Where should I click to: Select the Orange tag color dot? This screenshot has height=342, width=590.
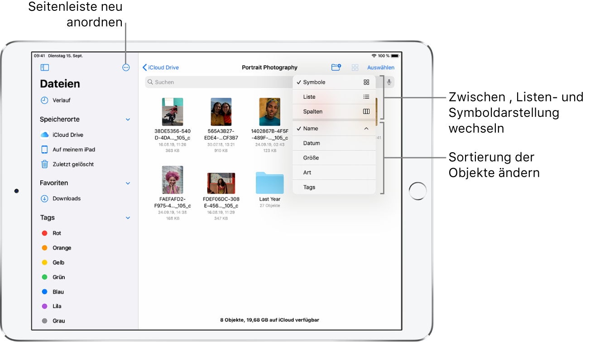coord(44,248)
